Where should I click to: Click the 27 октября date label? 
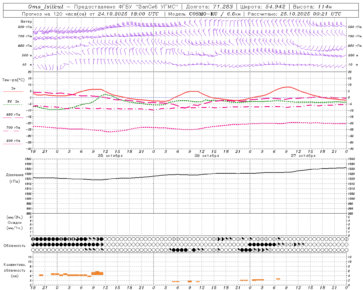303,156
